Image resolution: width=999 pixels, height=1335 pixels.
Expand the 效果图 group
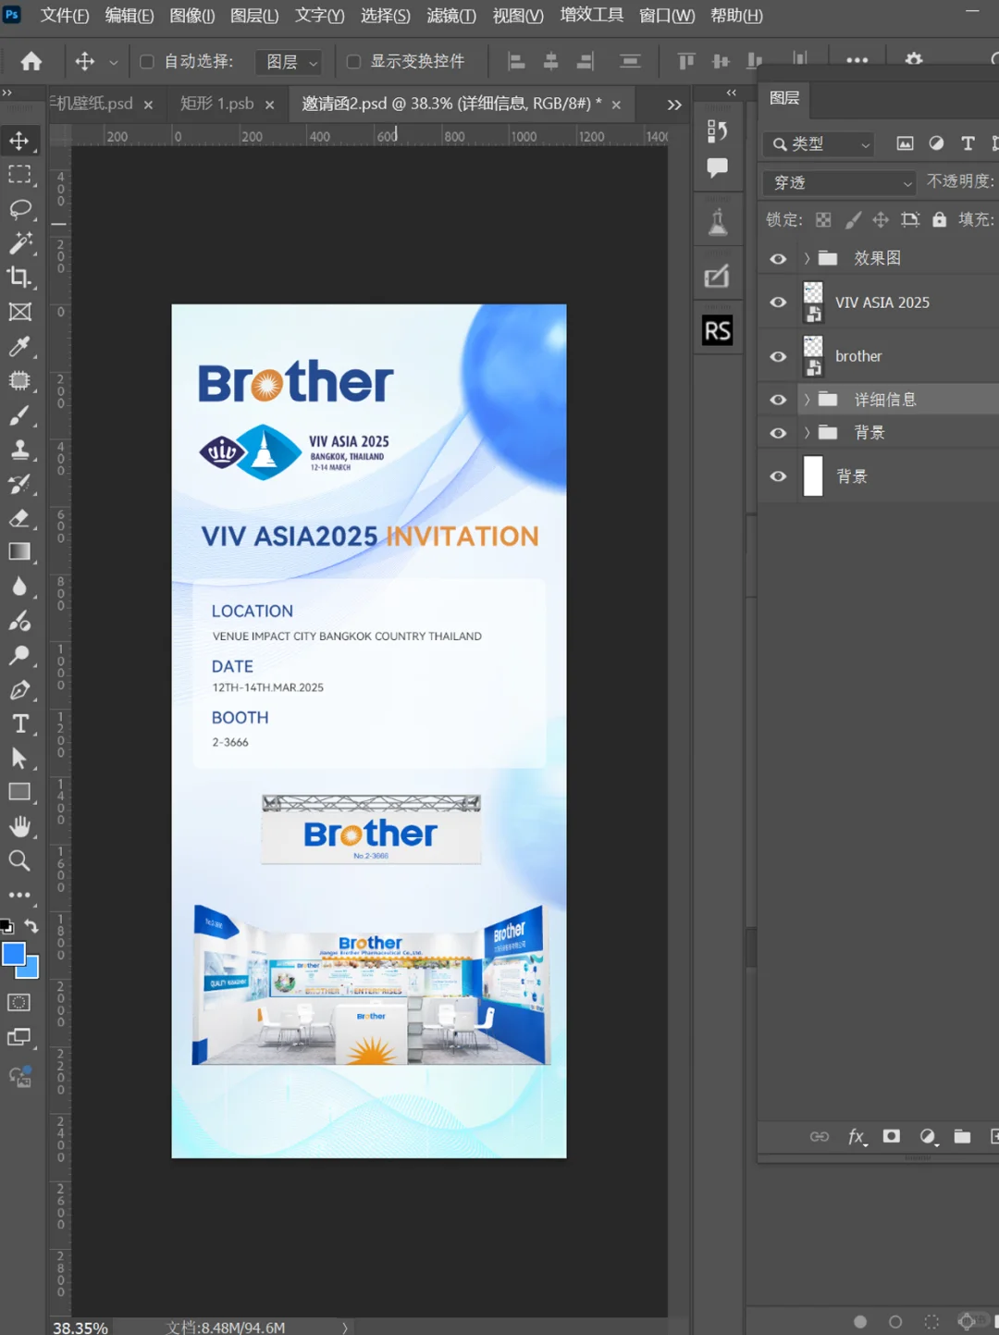(807, 258)
